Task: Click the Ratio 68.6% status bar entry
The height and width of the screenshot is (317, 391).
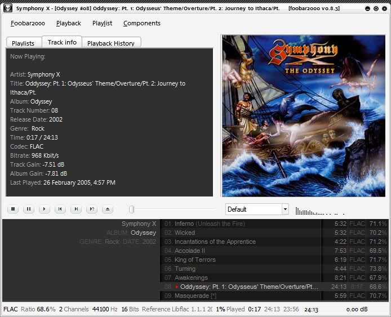Action: [38, 309]
